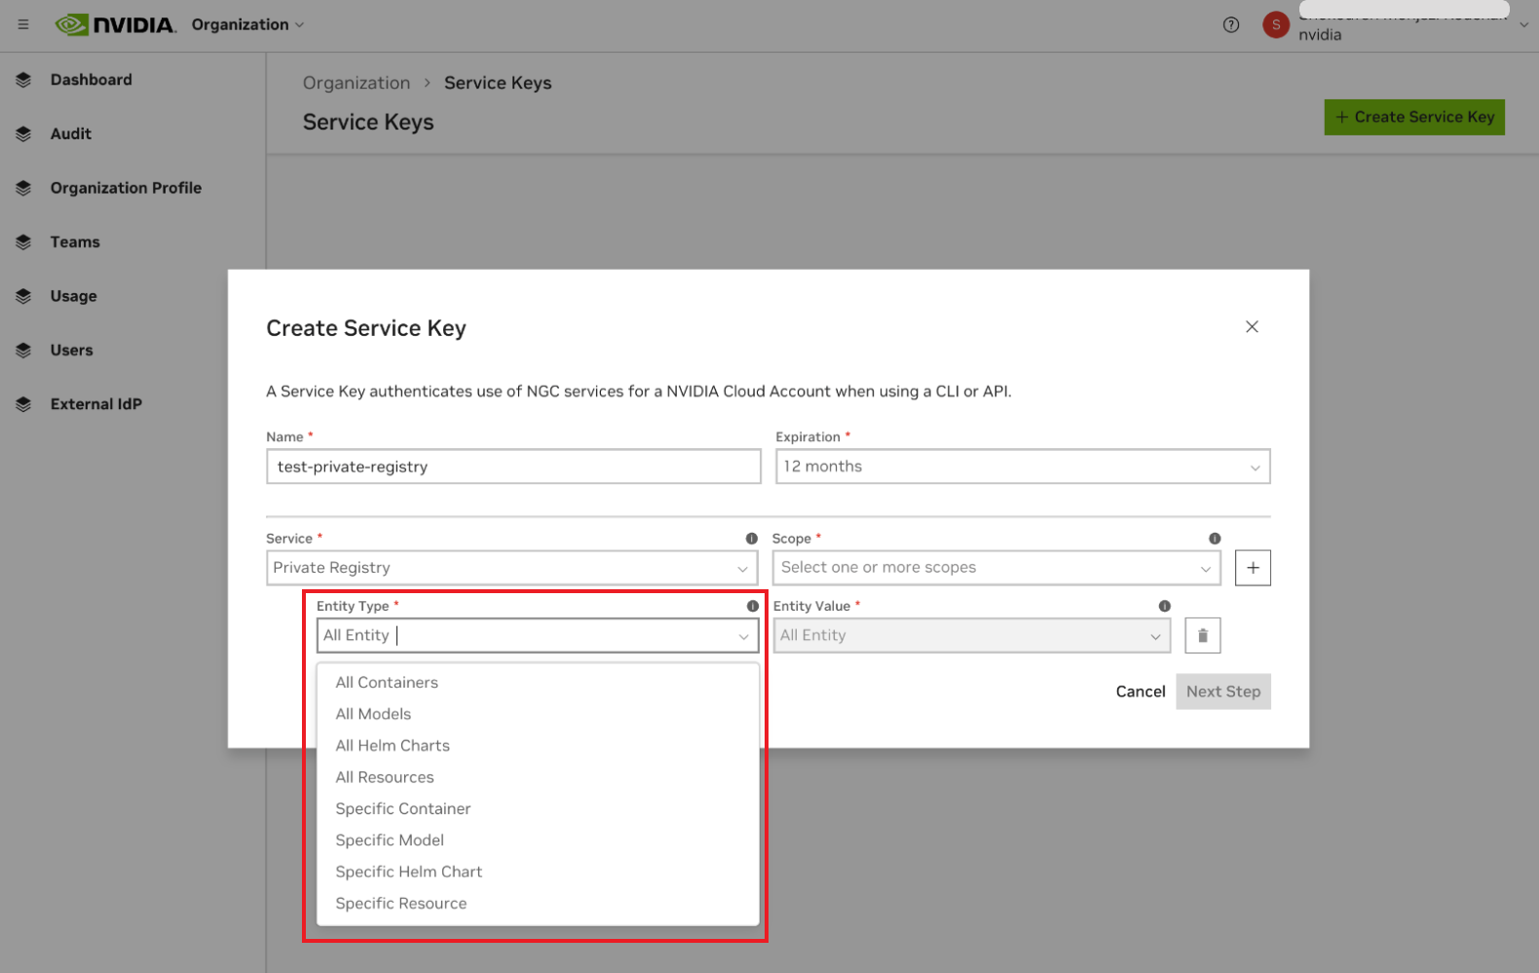
Task: Open Users in the sidebar
Action: pyautogui.click(x=72, y=350)
